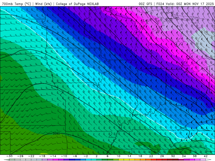Click the "30" color scale tick label
This screenshot has width=215, height=161.
click(x=173, y=156)
